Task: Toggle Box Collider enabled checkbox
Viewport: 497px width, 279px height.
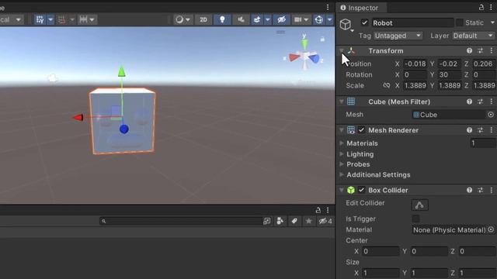Action: 361,190
